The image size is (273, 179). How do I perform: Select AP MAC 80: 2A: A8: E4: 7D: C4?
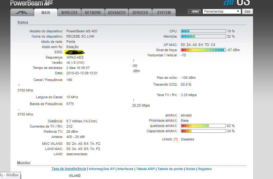198,45
